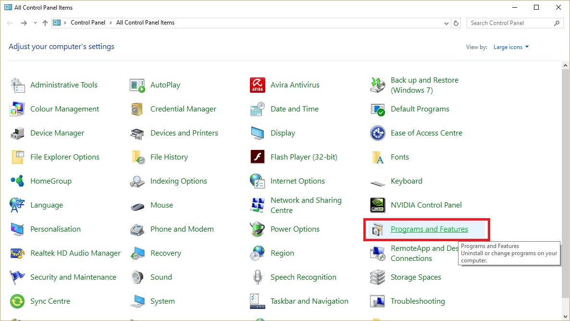This screenshot has height=321, width=570.
Task: Click the Refresh button in address bar
Action: point(456,23)
